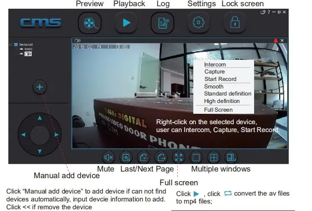This screenshot has width=312, height=211.
Task: Choose Intercom from the context menu
Action: click(215, 64)
